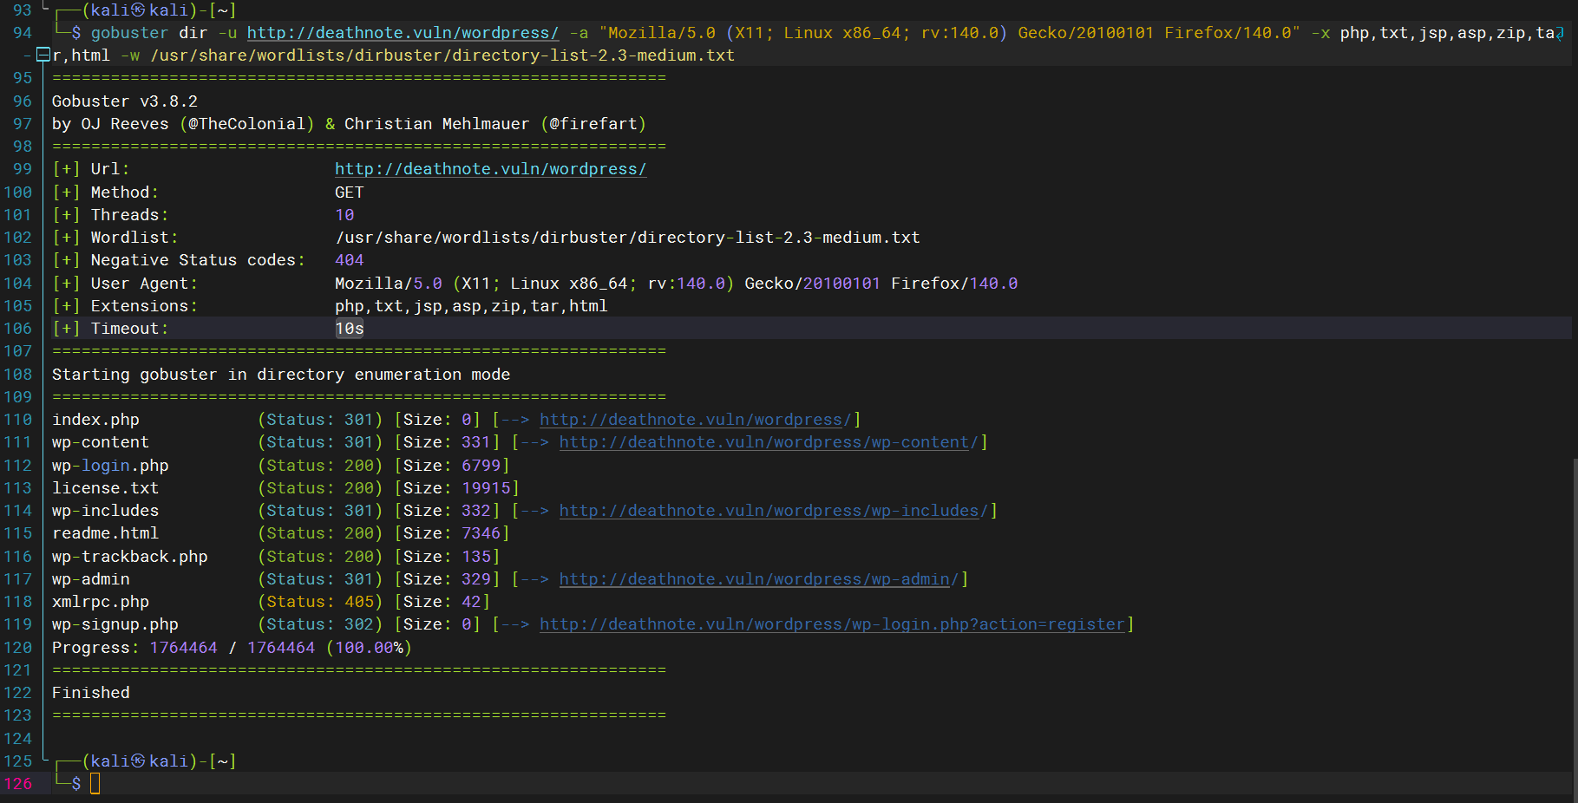The image size is (1578, 803).
Task: Click the line-wrap arrow icon on line 94
Action: (1559, 33)
